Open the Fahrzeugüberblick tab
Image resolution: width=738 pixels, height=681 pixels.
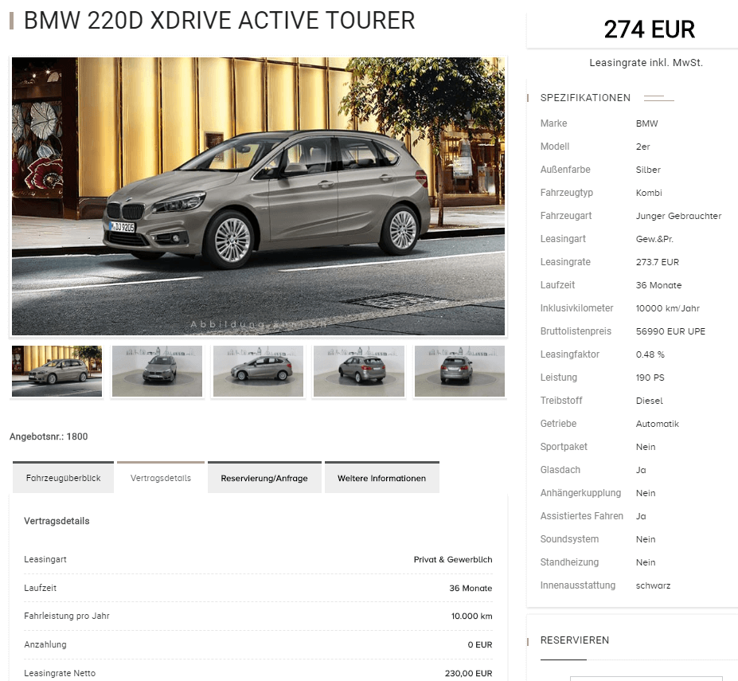coord(63,478)
